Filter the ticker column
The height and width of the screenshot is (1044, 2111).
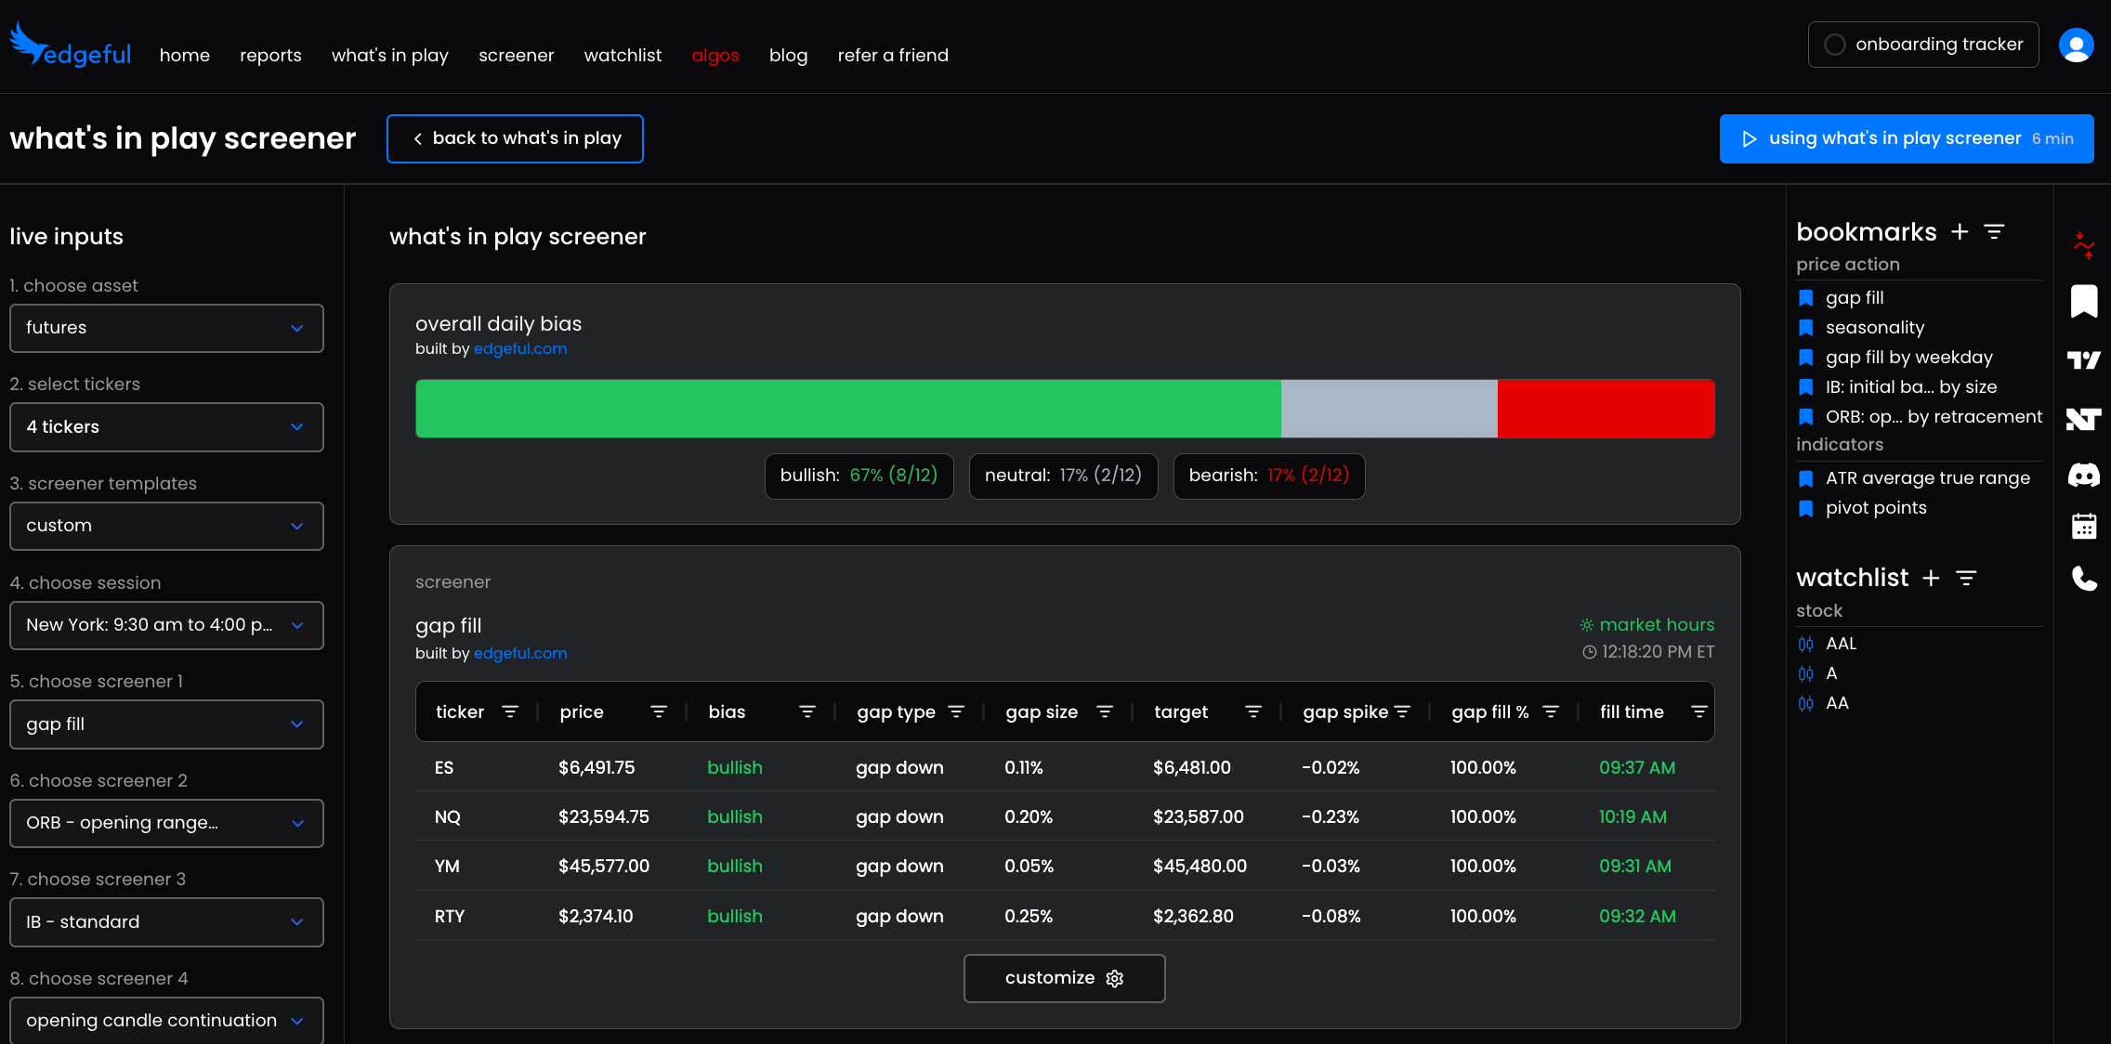510,711
